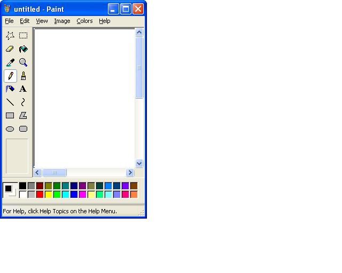Select the Ellipse tool

(x=10, y=129)
